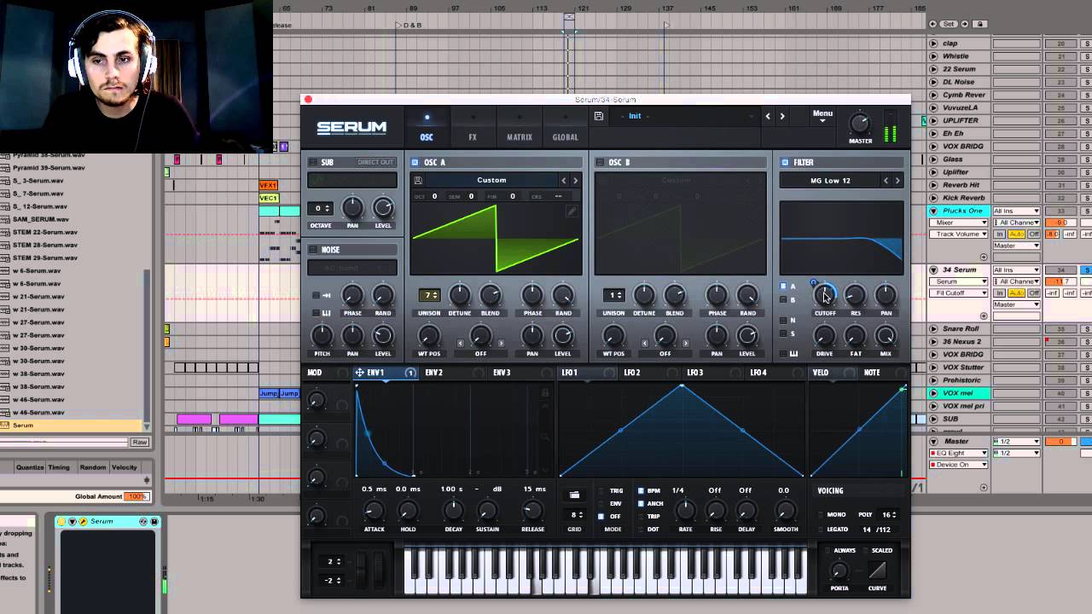Change LFO grid size stepper
Screen dimensions: 1092x614
click(576, 515)
